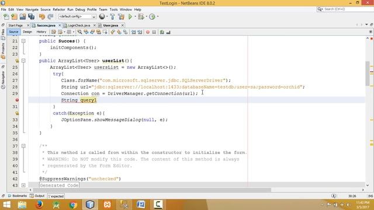Click the warning bulb beside catch line
Screen dimensions: 374x210
pyautogui.click(x=17, y=113)
